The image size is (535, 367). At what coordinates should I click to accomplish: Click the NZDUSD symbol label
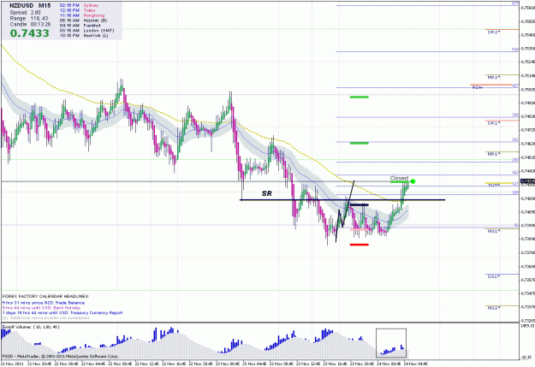[21, 6]
